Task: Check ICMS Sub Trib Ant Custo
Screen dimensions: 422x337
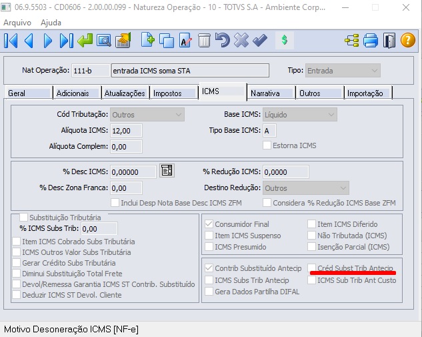Action: (311, 280)
